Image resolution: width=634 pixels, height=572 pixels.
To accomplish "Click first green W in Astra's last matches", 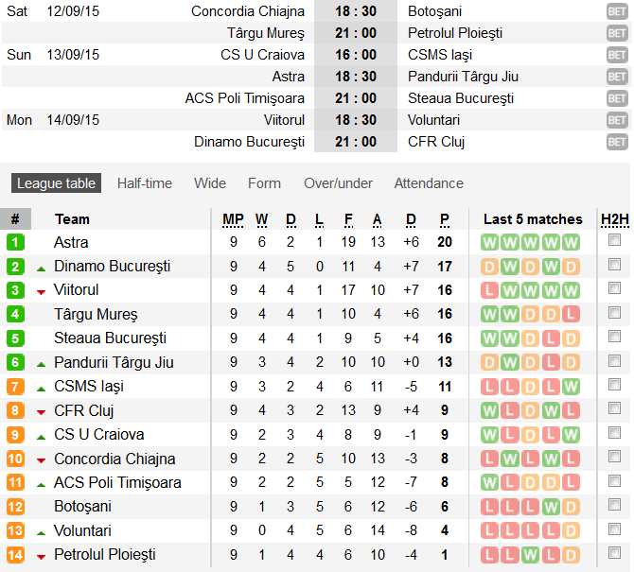I will [x=489, y=242].
